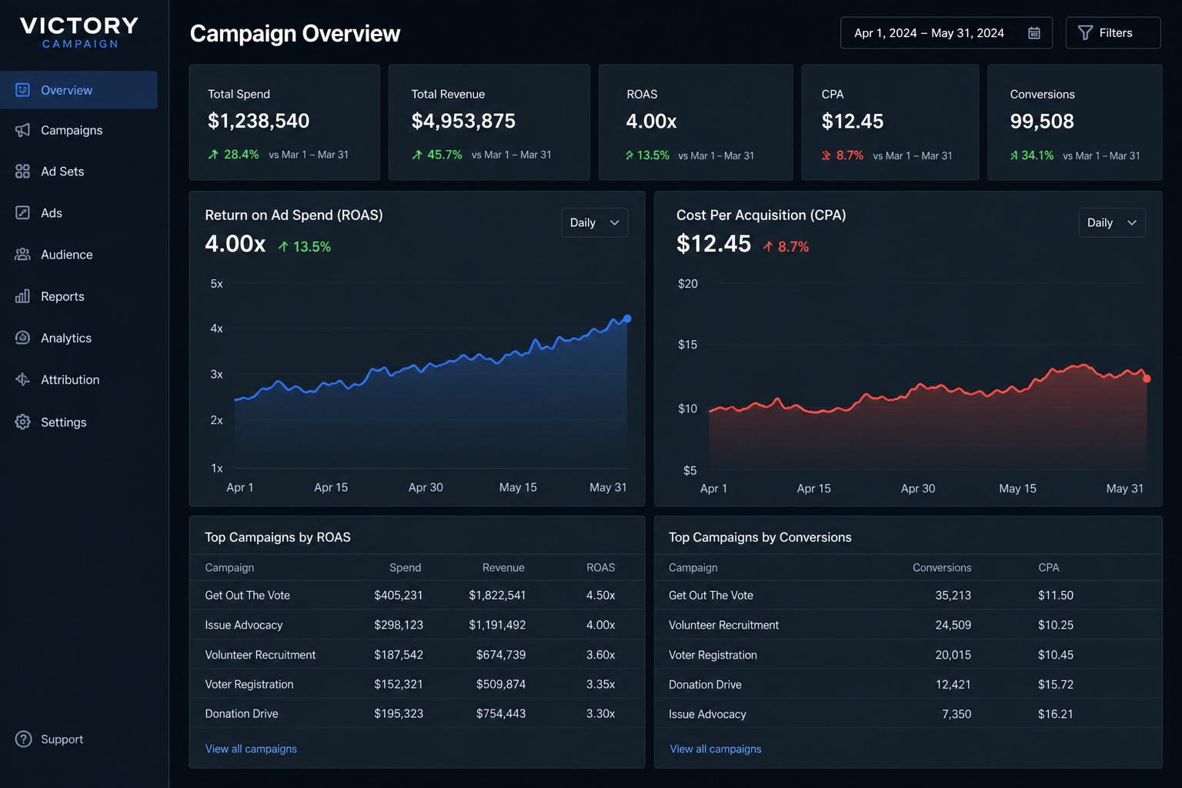Click the CPA chart end data point
The height and width of the screenshot is (788, 1182).
(x=1147, y=379)
